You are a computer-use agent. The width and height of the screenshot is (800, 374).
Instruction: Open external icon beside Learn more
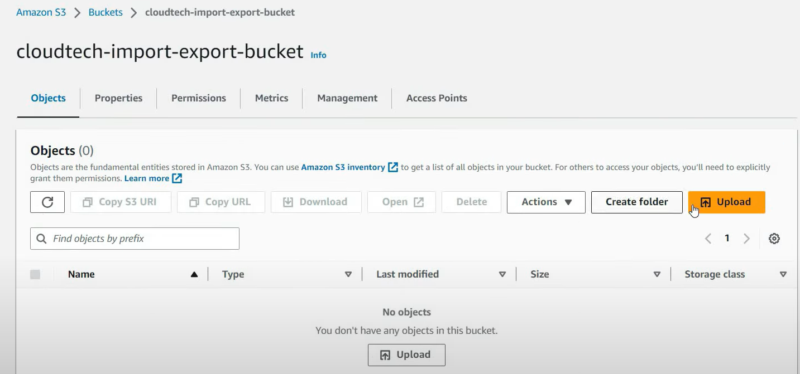[177, 178]
